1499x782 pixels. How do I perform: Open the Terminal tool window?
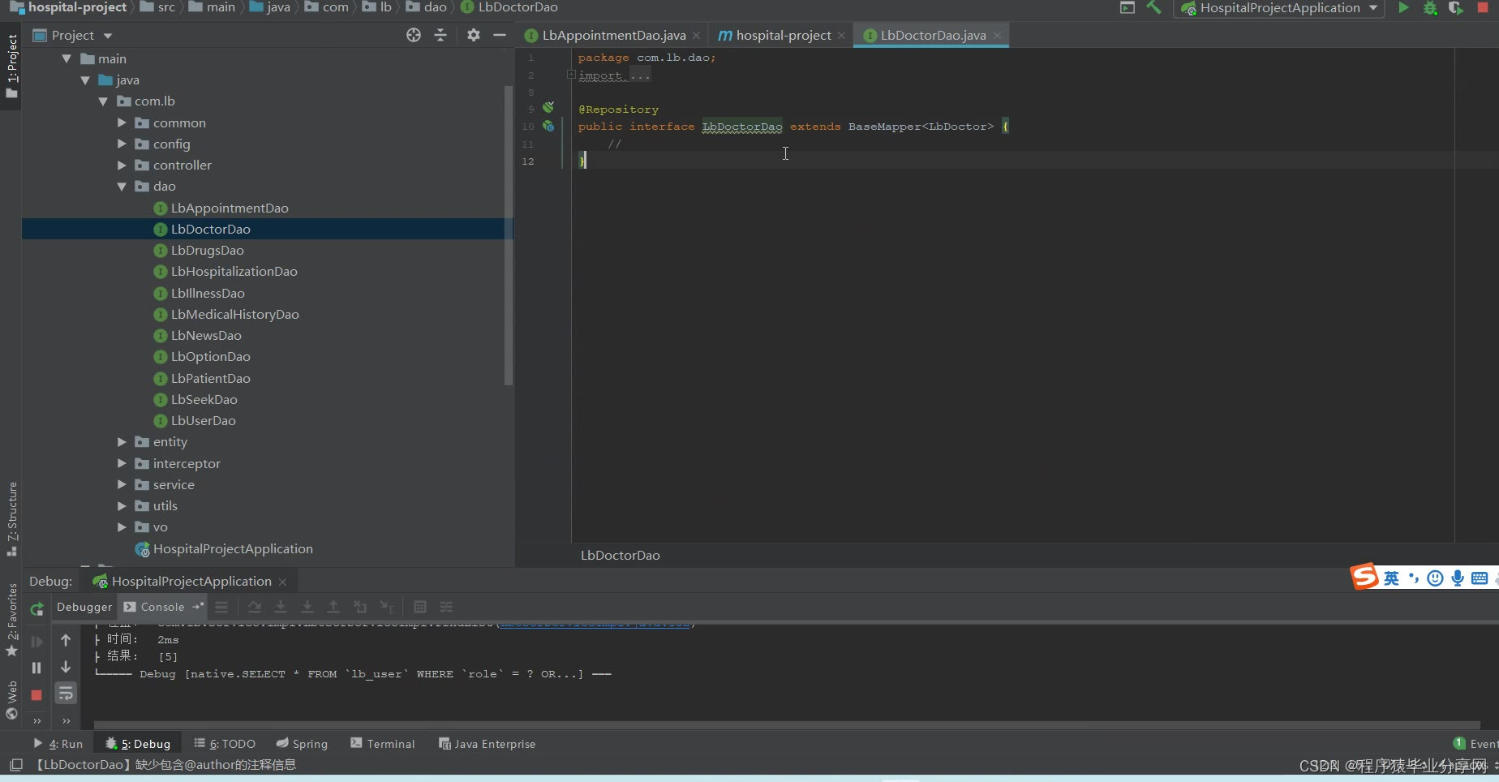(x=382, y=744)
